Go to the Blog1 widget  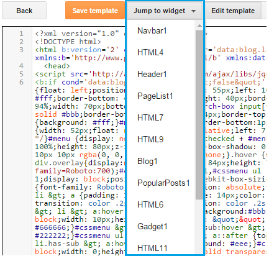(x=147, y=161)
